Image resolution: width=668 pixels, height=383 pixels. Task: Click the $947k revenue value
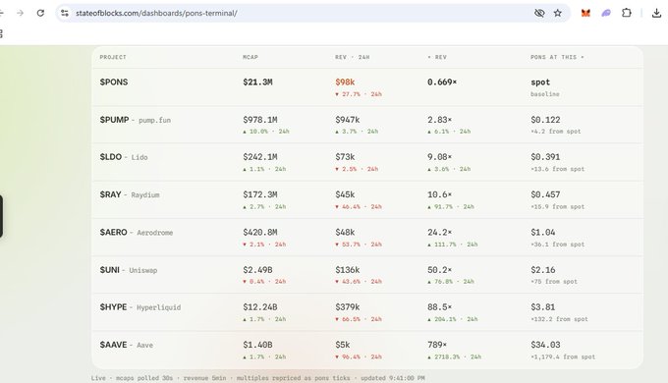coord(348,120)
